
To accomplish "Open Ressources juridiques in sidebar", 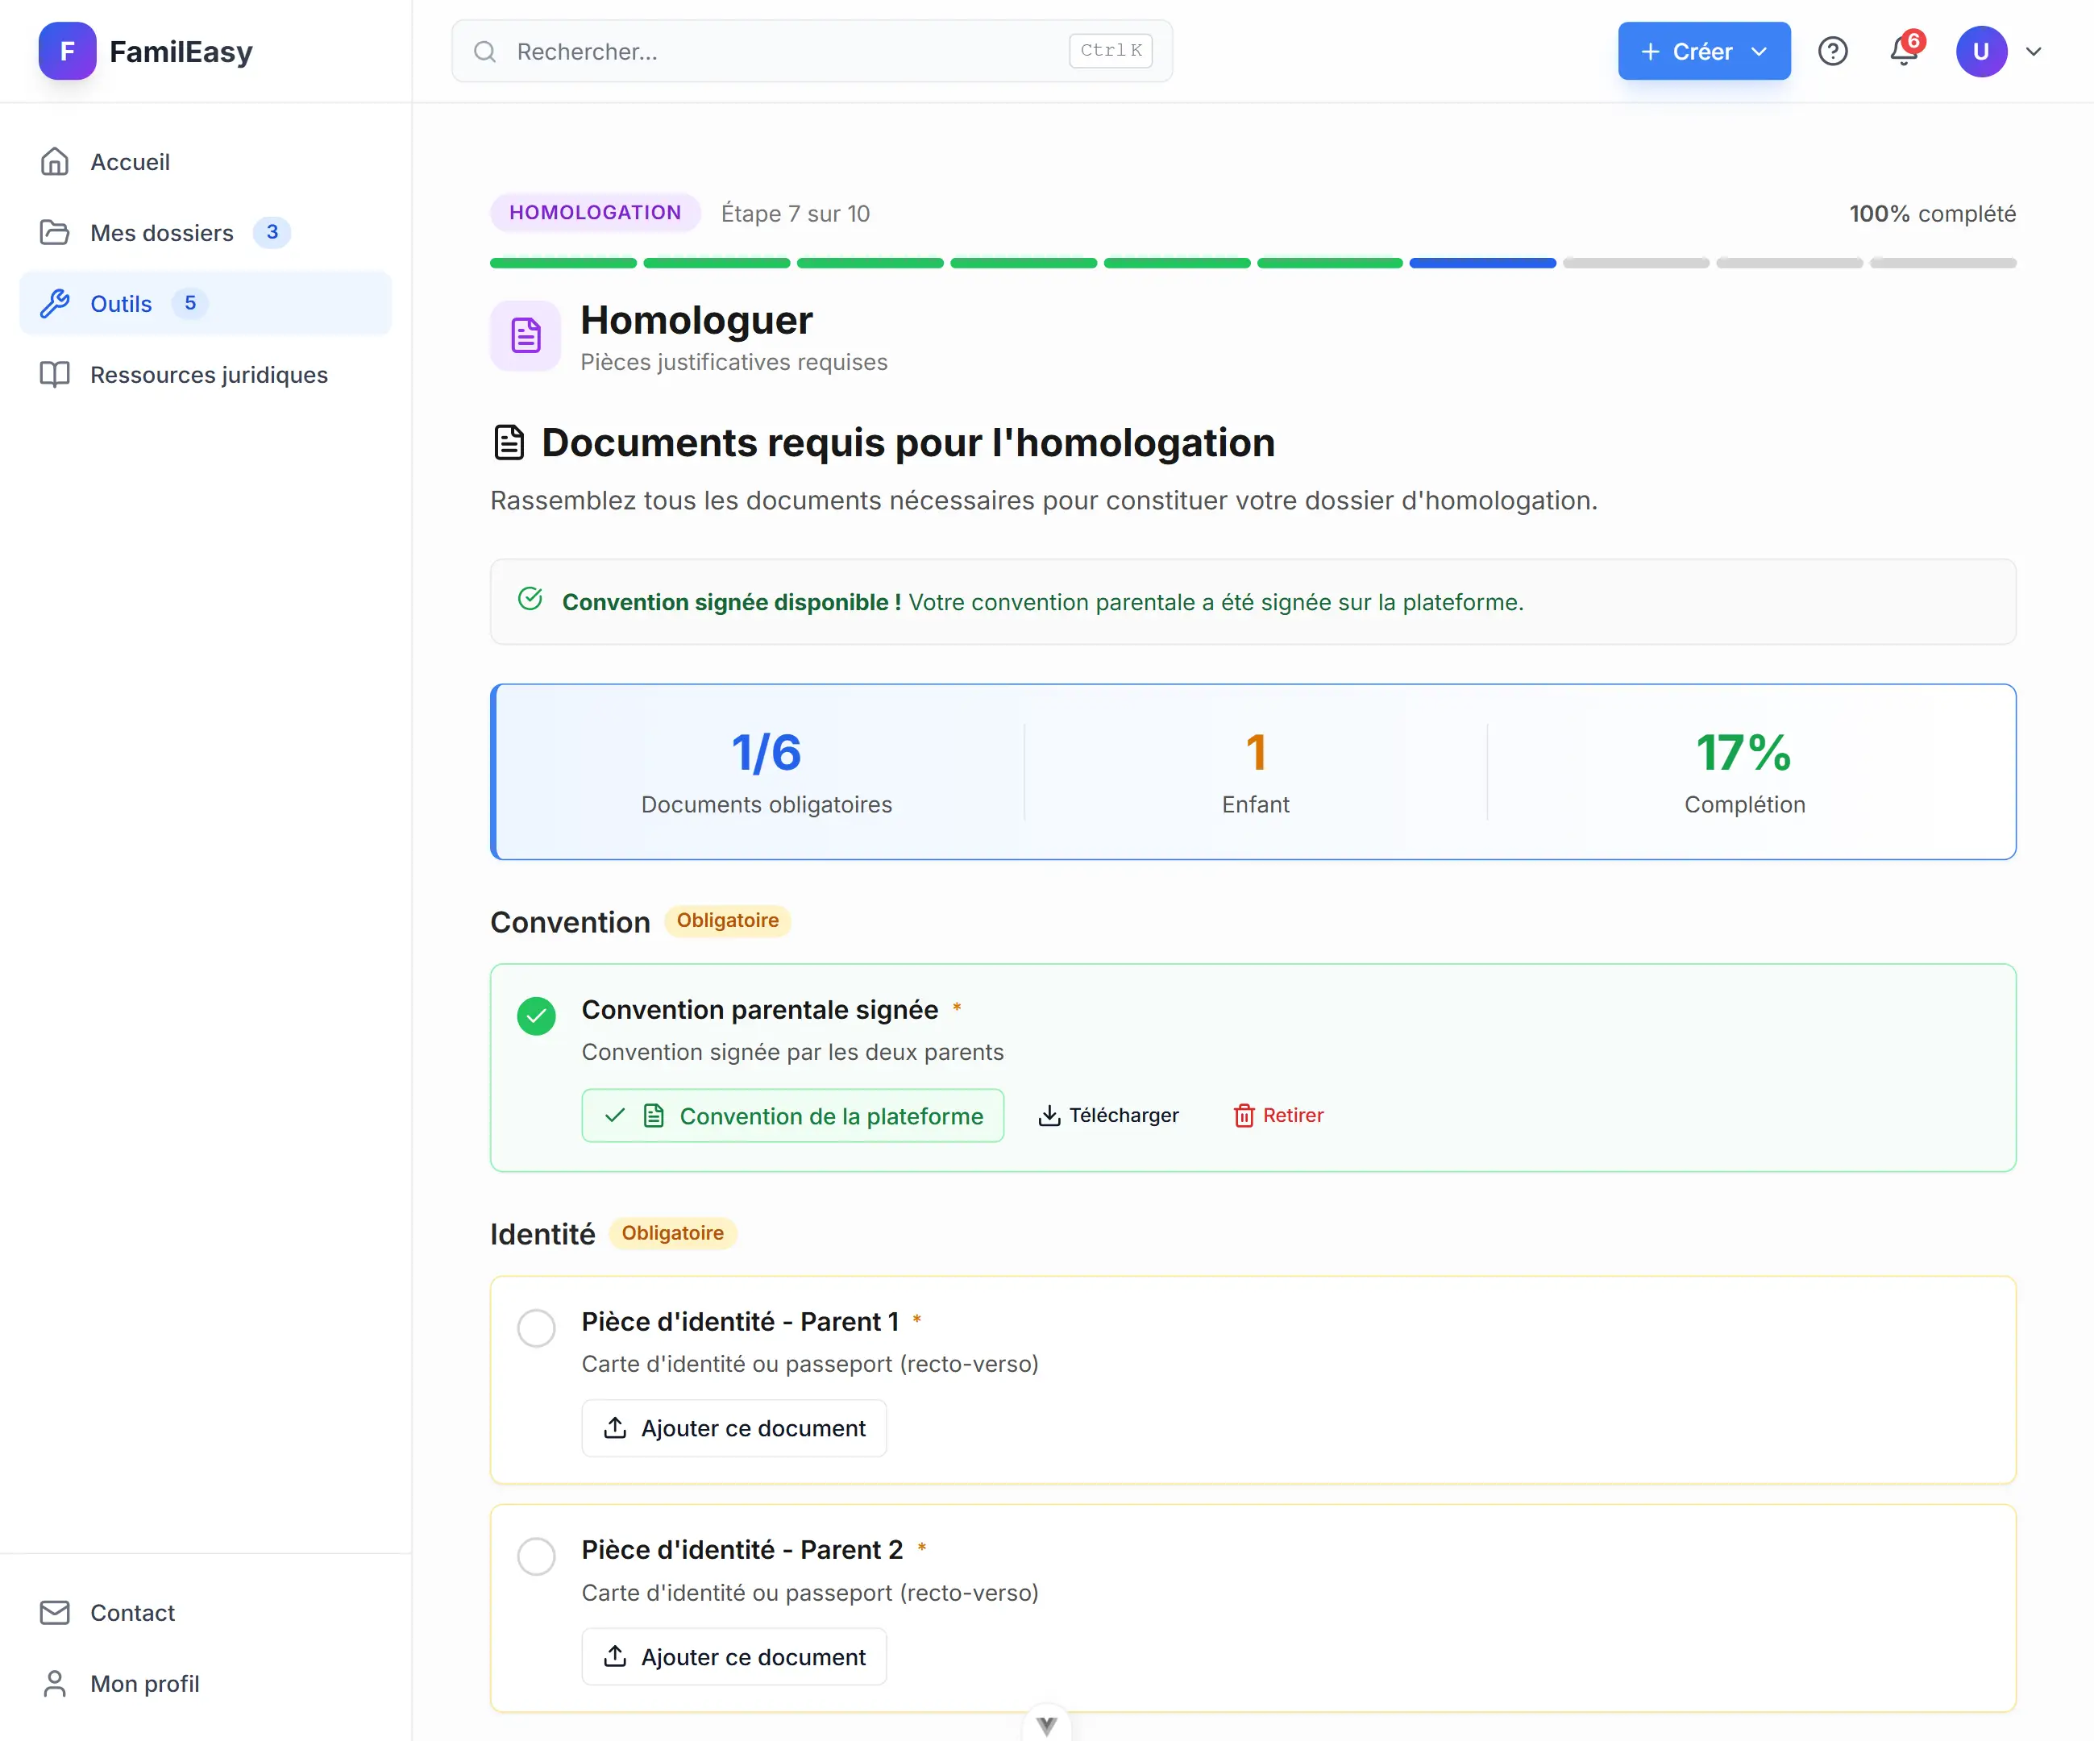I will pyautogui.click(x=206, y=374).
